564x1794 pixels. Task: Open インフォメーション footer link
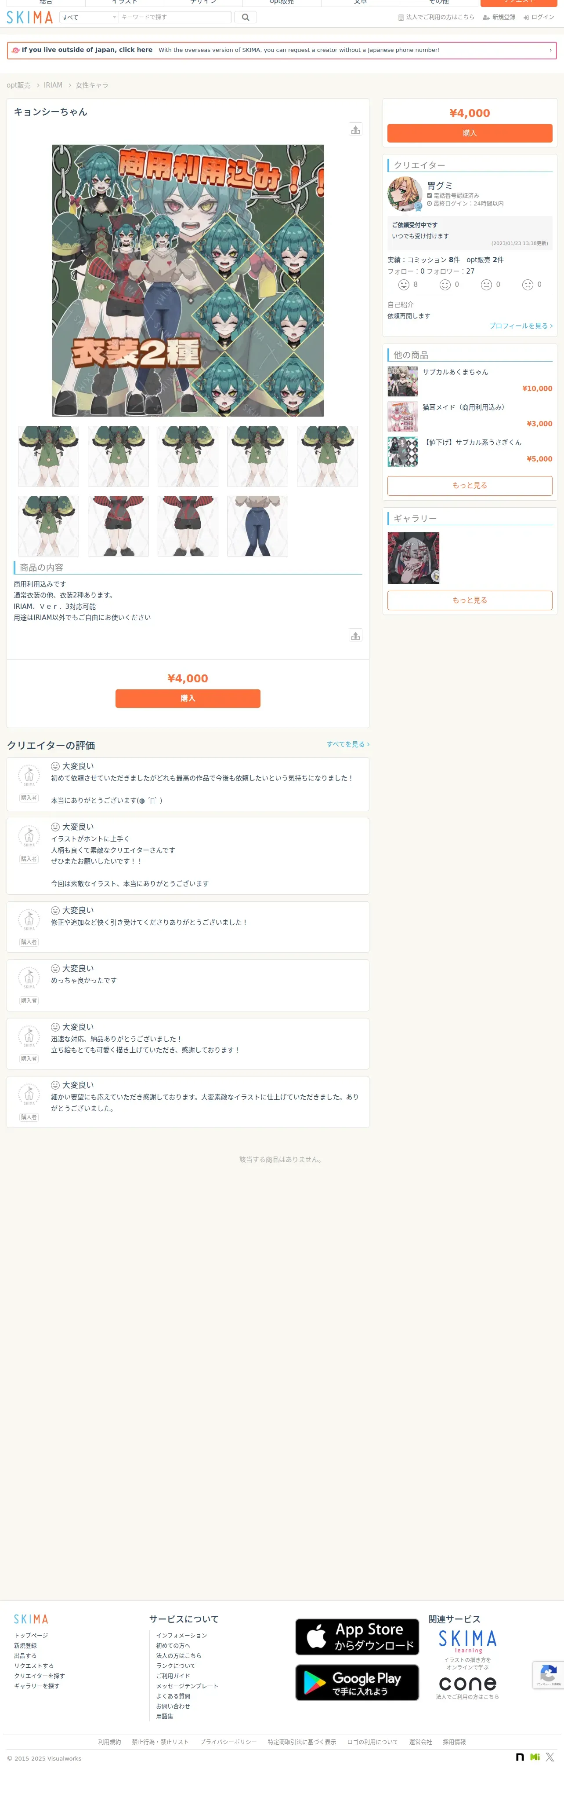point(181,1635)
